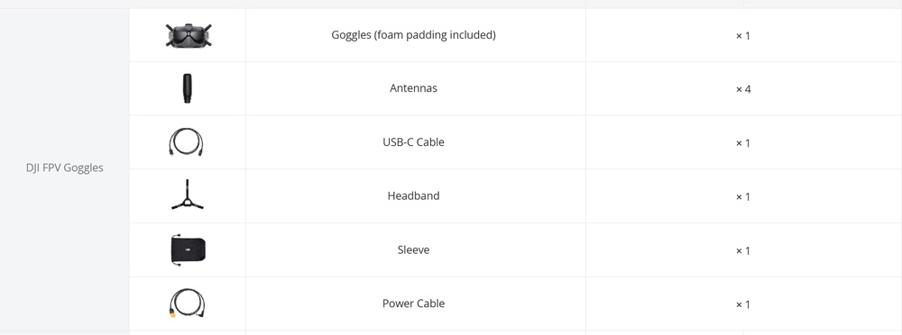Click the × 4 quantity for Antennas

pos(743,90)
